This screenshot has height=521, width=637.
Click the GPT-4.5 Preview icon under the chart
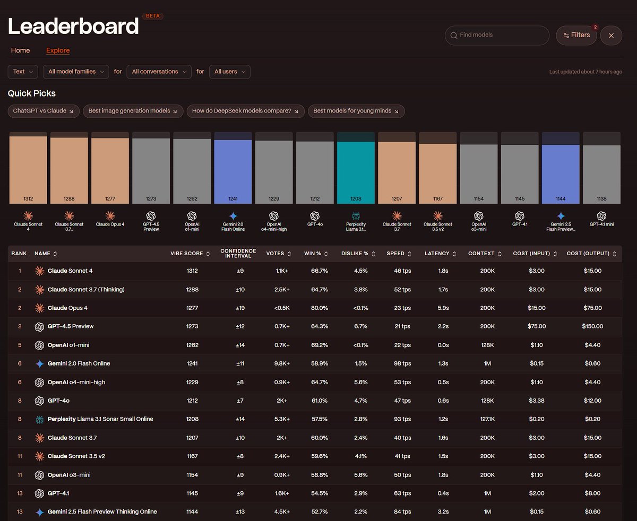(x=151, y=216)
